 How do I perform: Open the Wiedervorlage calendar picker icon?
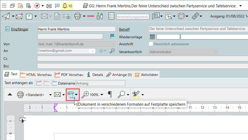click(x=152, y=37)
